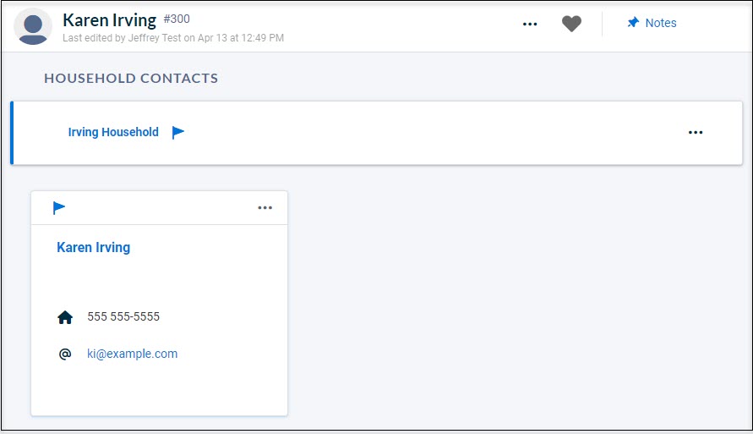Screen dimensions: 753x434
Task: Open the ki@example.com email link
Action: point(132,354)
